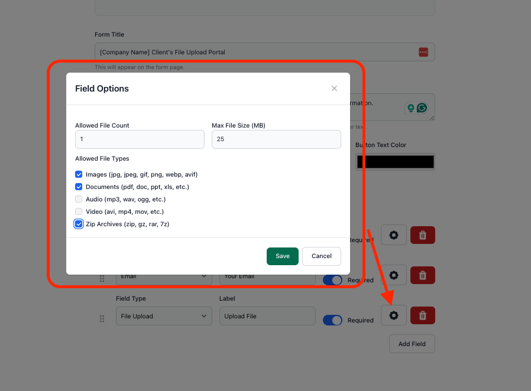Enable the Audio file type checkbox
Image resolution: width=531 pixels, height=391 pixels.
point(79,199)
